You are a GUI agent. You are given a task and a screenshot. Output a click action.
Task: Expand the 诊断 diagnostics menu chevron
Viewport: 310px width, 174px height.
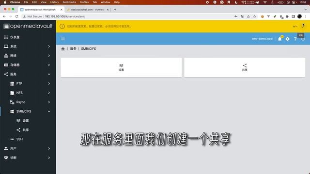pos(49,158)
